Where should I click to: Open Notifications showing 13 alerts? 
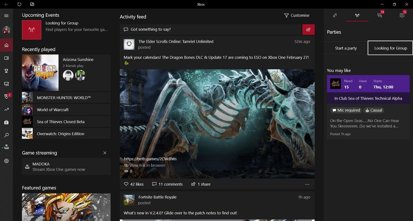[402, 15]
